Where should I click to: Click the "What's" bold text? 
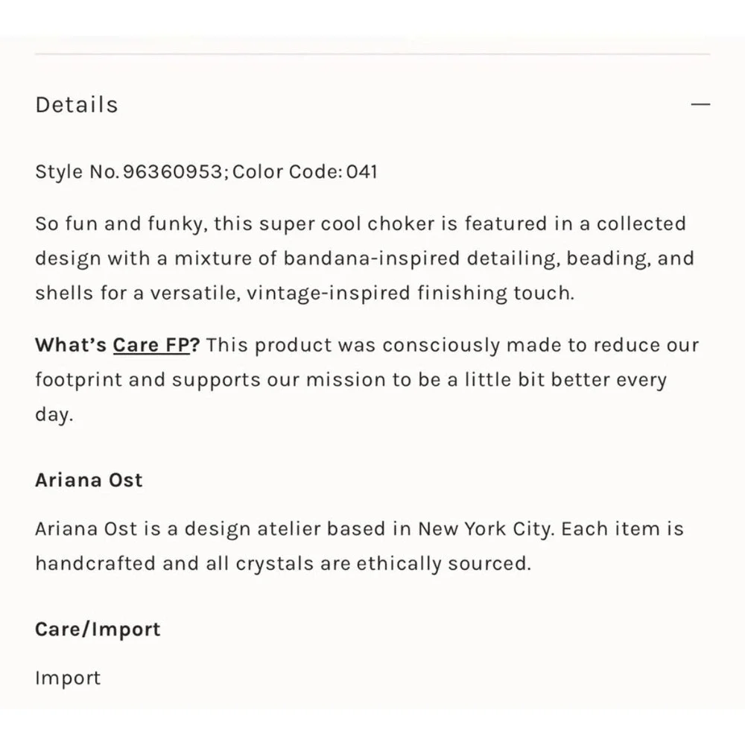pos(71,345)
